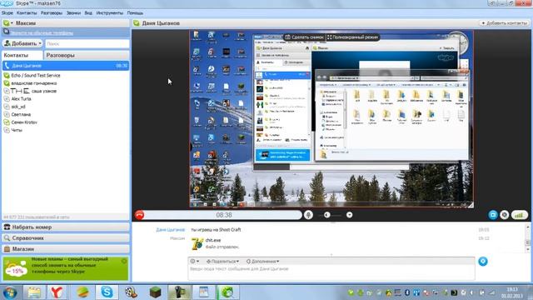This screenshot has width=533, height=300.
Task: Open 'Разговоры' menu in menu bar
Action: 52,13
